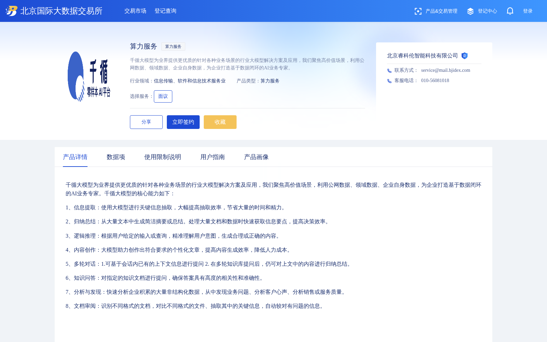Open the 登记查询 menu
The height and width of the screenshot is (342, 547).
pyautogui.click(x=165, y=11)
